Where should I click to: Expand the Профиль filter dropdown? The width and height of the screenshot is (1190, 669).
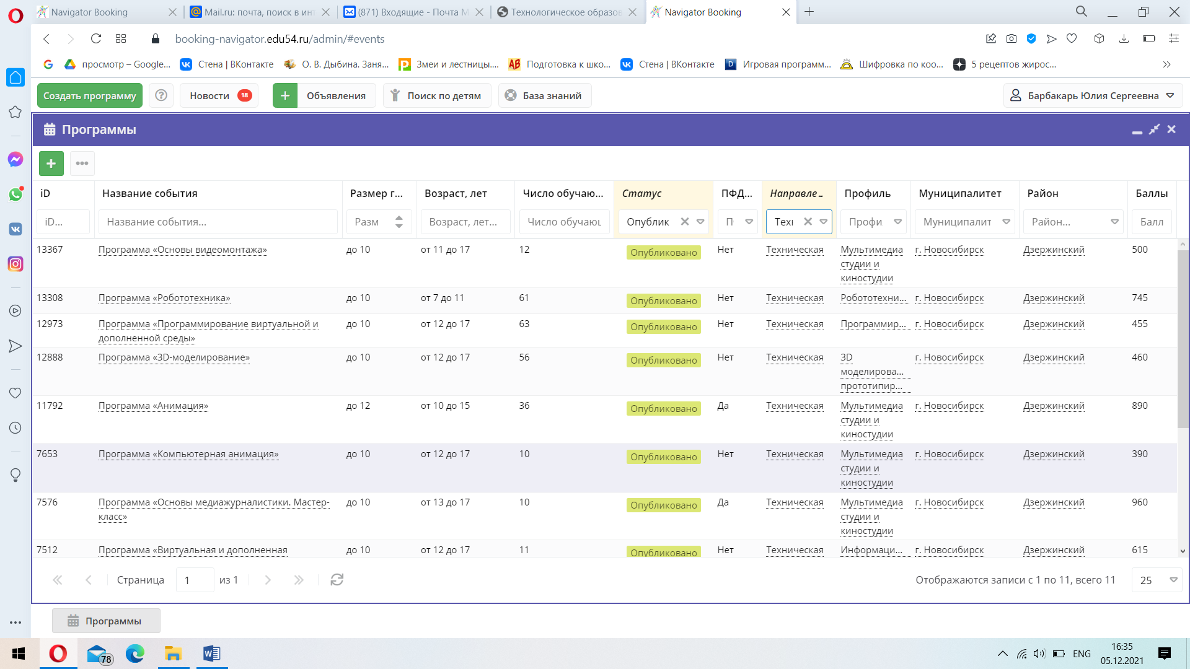pyautogui.click(x=897, y=222)
